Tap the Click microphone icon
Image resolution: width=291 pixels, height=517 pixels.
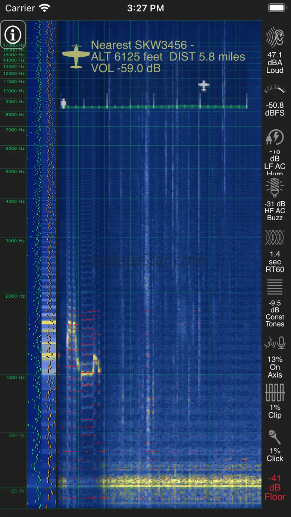tap(275, 437)
